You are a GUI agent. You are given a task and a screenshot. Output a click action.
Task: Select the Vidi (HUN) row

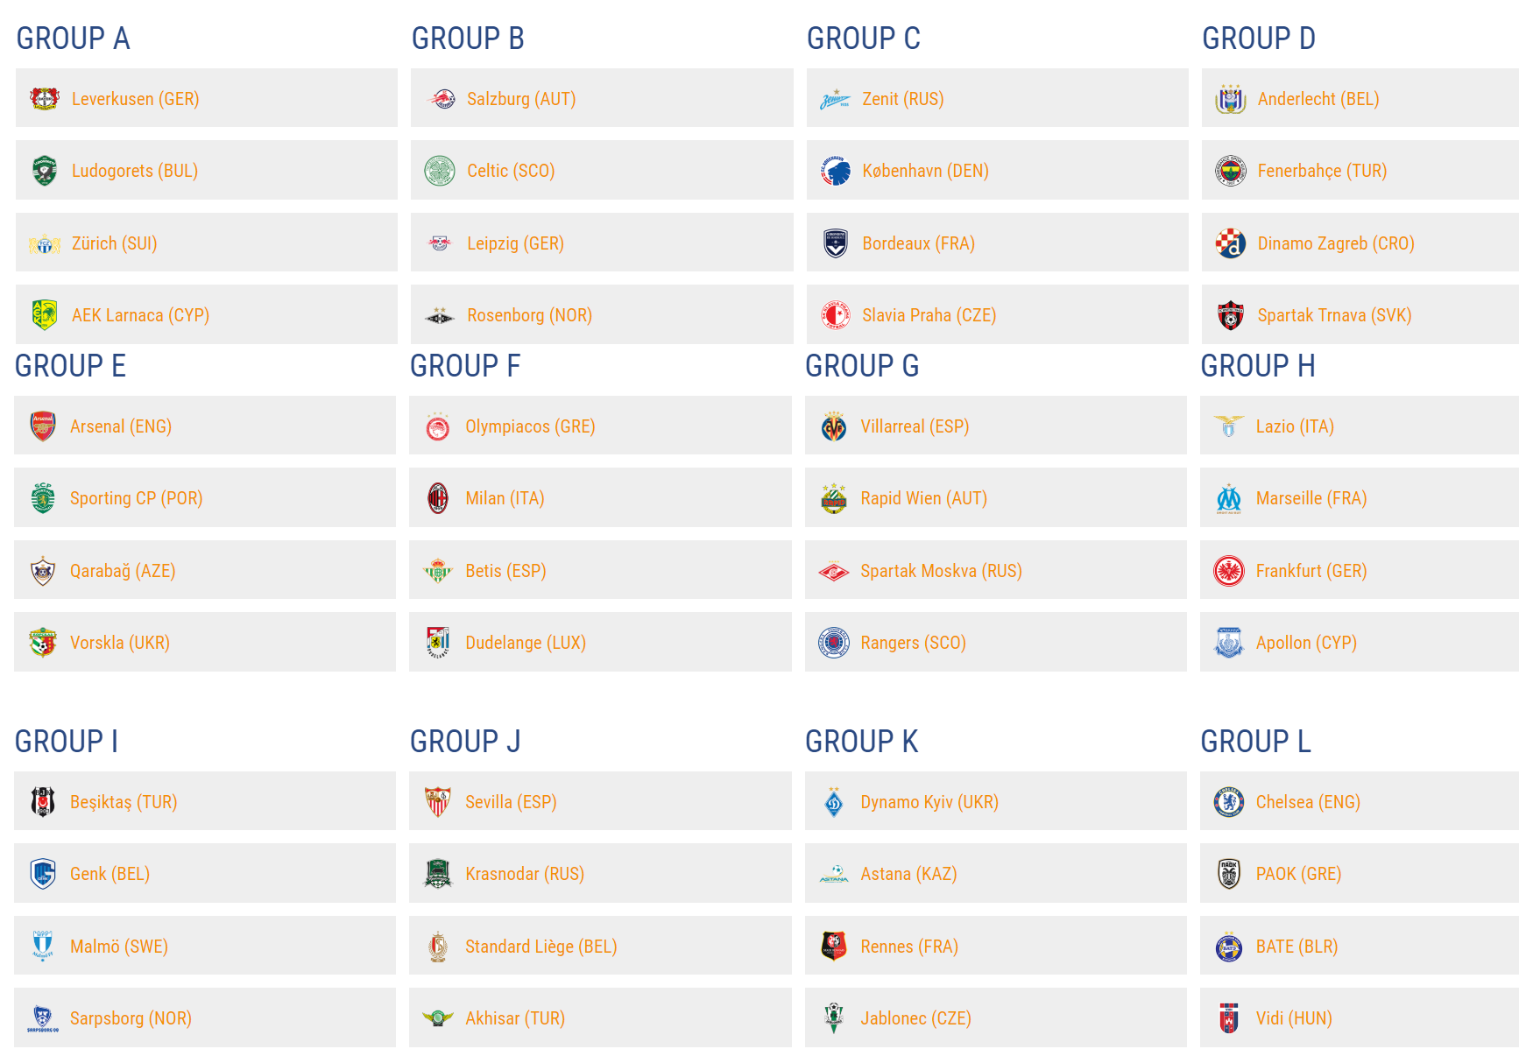pyautogui.click(x=1360, y=1017)
